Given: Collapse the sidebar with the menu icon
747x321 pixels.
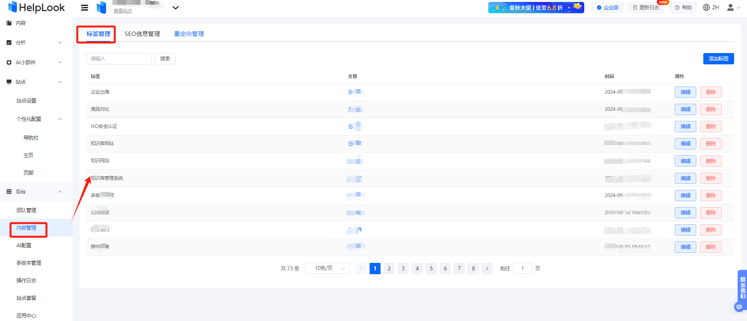Looking at the screenshot, I should pos(84,8).
